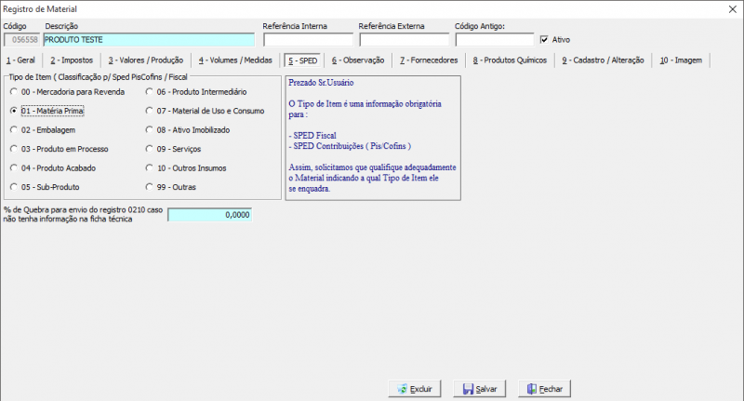
Task: Go to the 10 - Imagem tab
Action: 681,60
